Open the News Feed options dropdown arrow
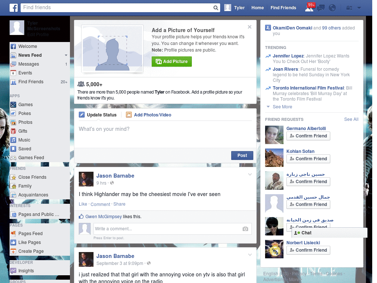 point(66,55)
